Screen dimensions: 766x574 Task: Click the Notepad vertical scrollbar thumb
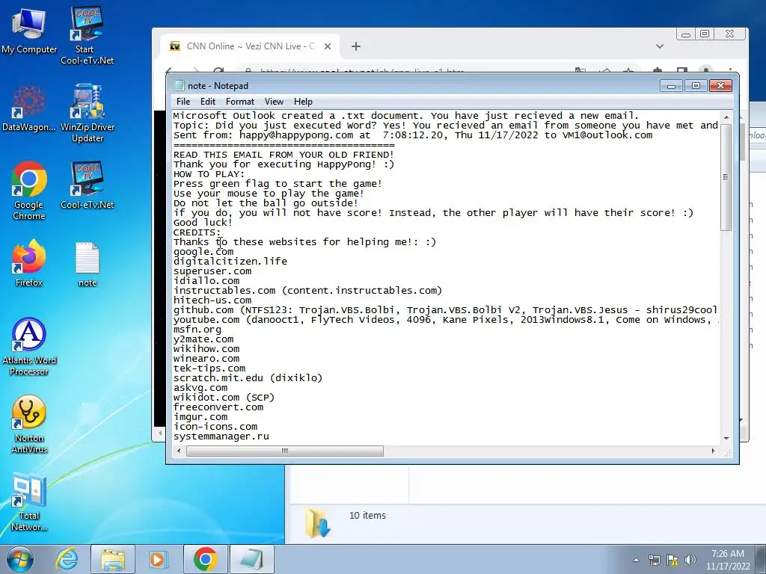point(726,176)
